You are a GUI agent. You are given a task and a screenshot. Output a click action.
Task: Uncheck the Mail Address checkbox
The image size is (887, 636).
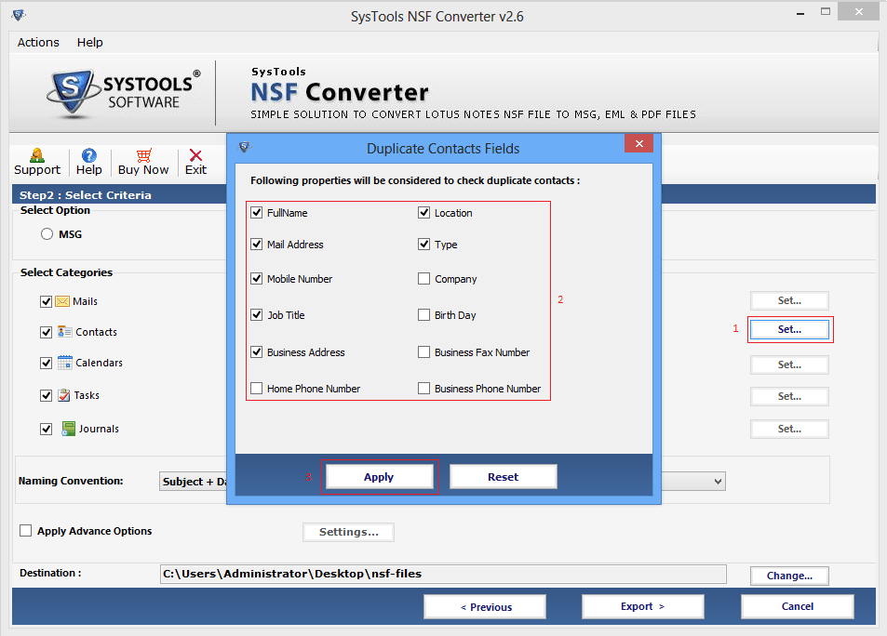click(257, 245)
